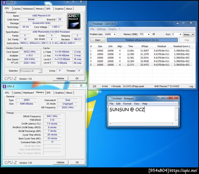Open the LinX Settings menu

point(101,29)
